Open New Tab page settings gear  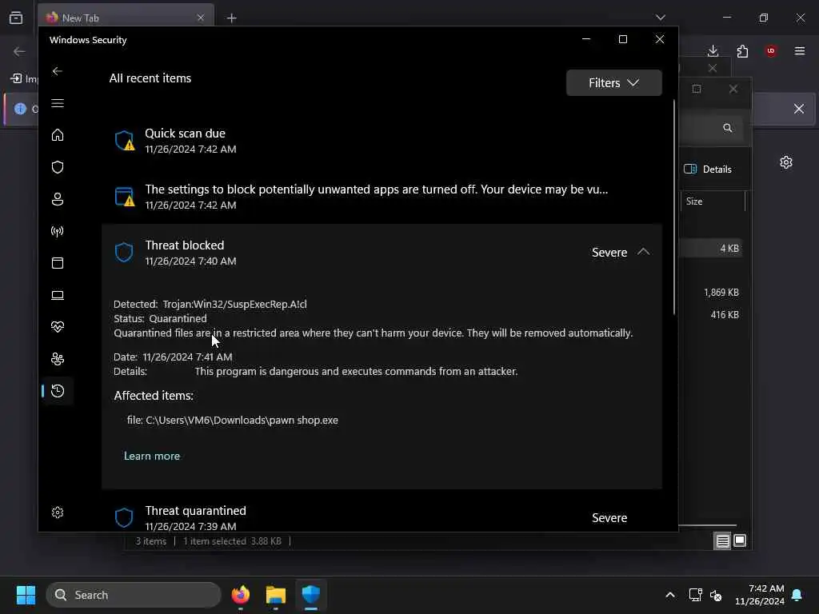tap(786, 162)
